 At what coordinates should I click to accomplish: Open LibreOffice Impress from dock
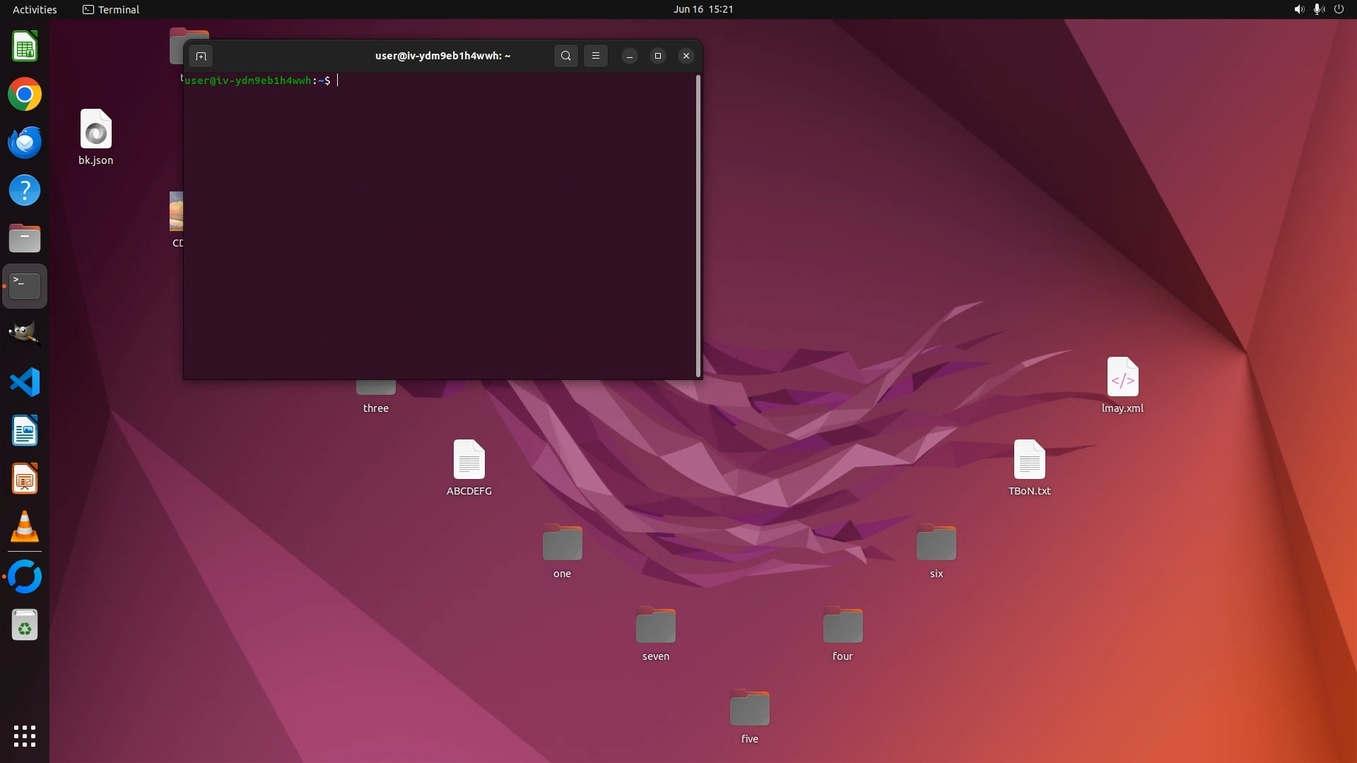pos(25,480)
